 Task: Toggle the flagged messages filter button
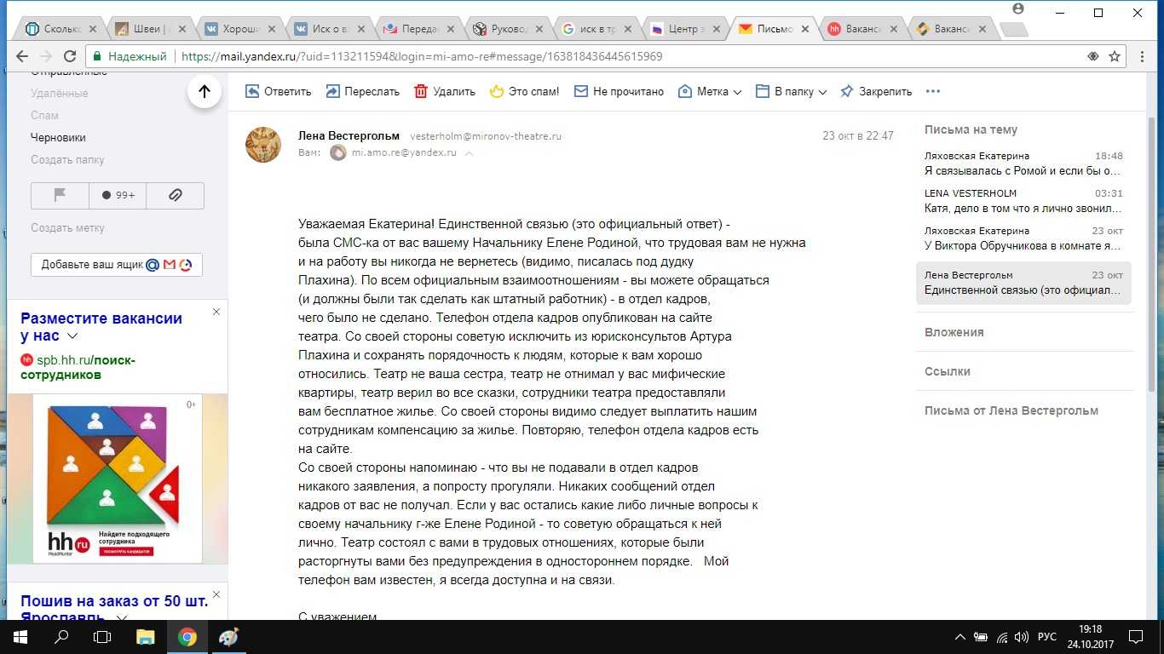coord(60,195)
